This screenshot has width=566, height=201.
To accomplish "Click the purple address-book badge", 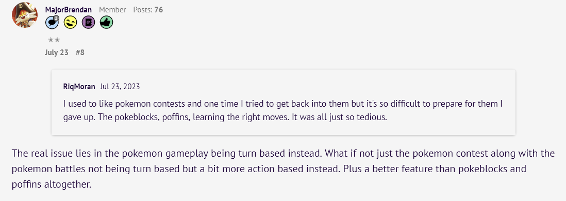I will pos(89,23).
